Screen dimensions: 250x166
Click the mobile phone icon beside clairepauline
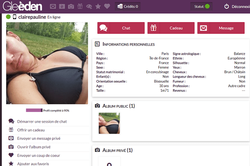(15, 17)
